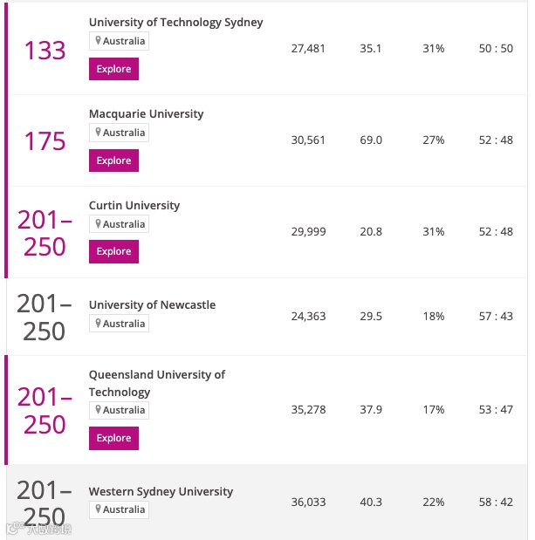
Task: Click Explore for Queensland University of Technology
Action: click(x=113, y=438)
